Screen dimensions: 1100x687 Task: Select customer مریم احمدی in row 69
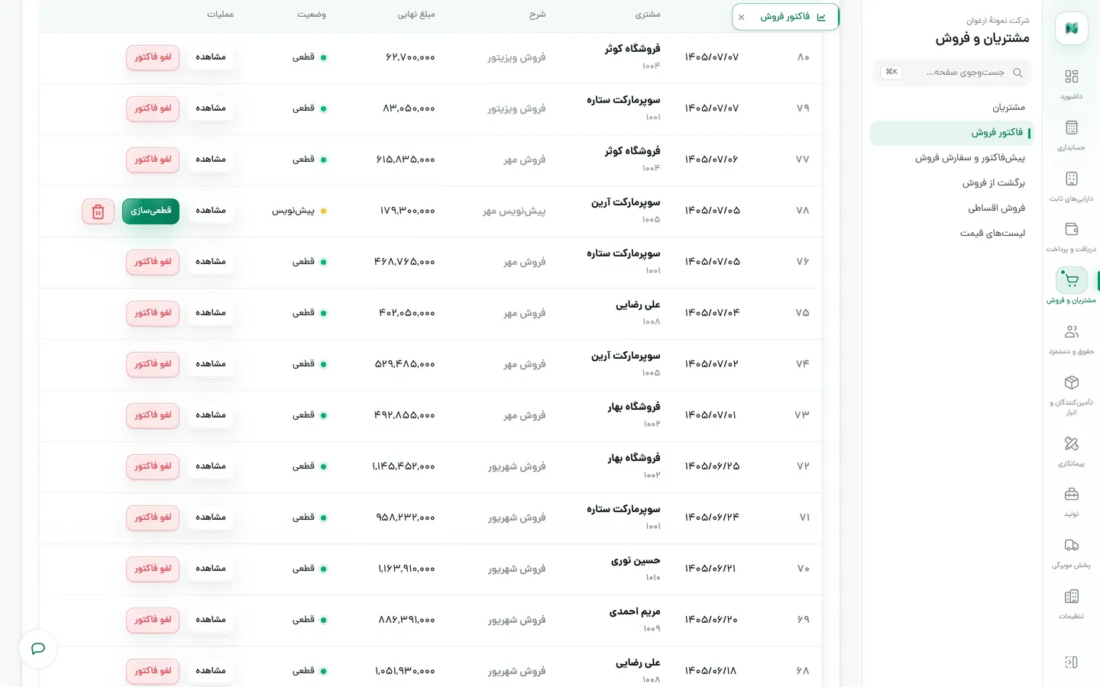(x=635, y=612)
